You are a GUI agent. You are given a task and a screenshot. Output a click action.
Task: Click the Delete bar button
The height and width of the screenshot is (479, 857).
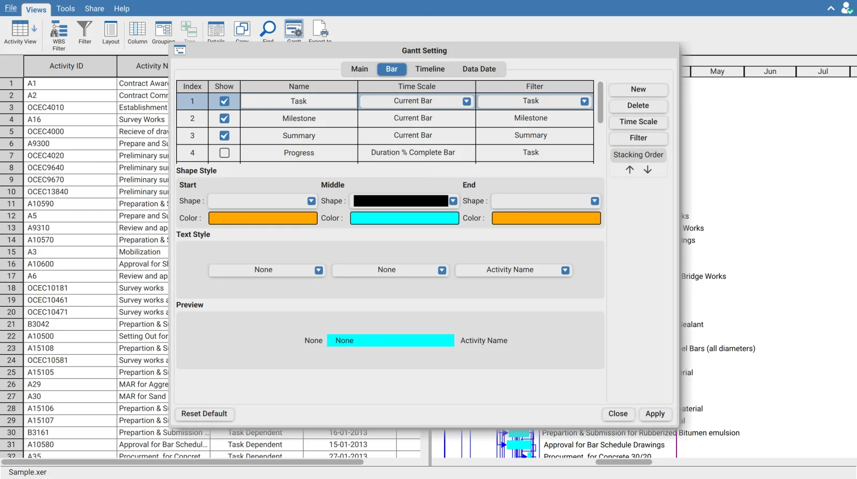pos(638,106)
